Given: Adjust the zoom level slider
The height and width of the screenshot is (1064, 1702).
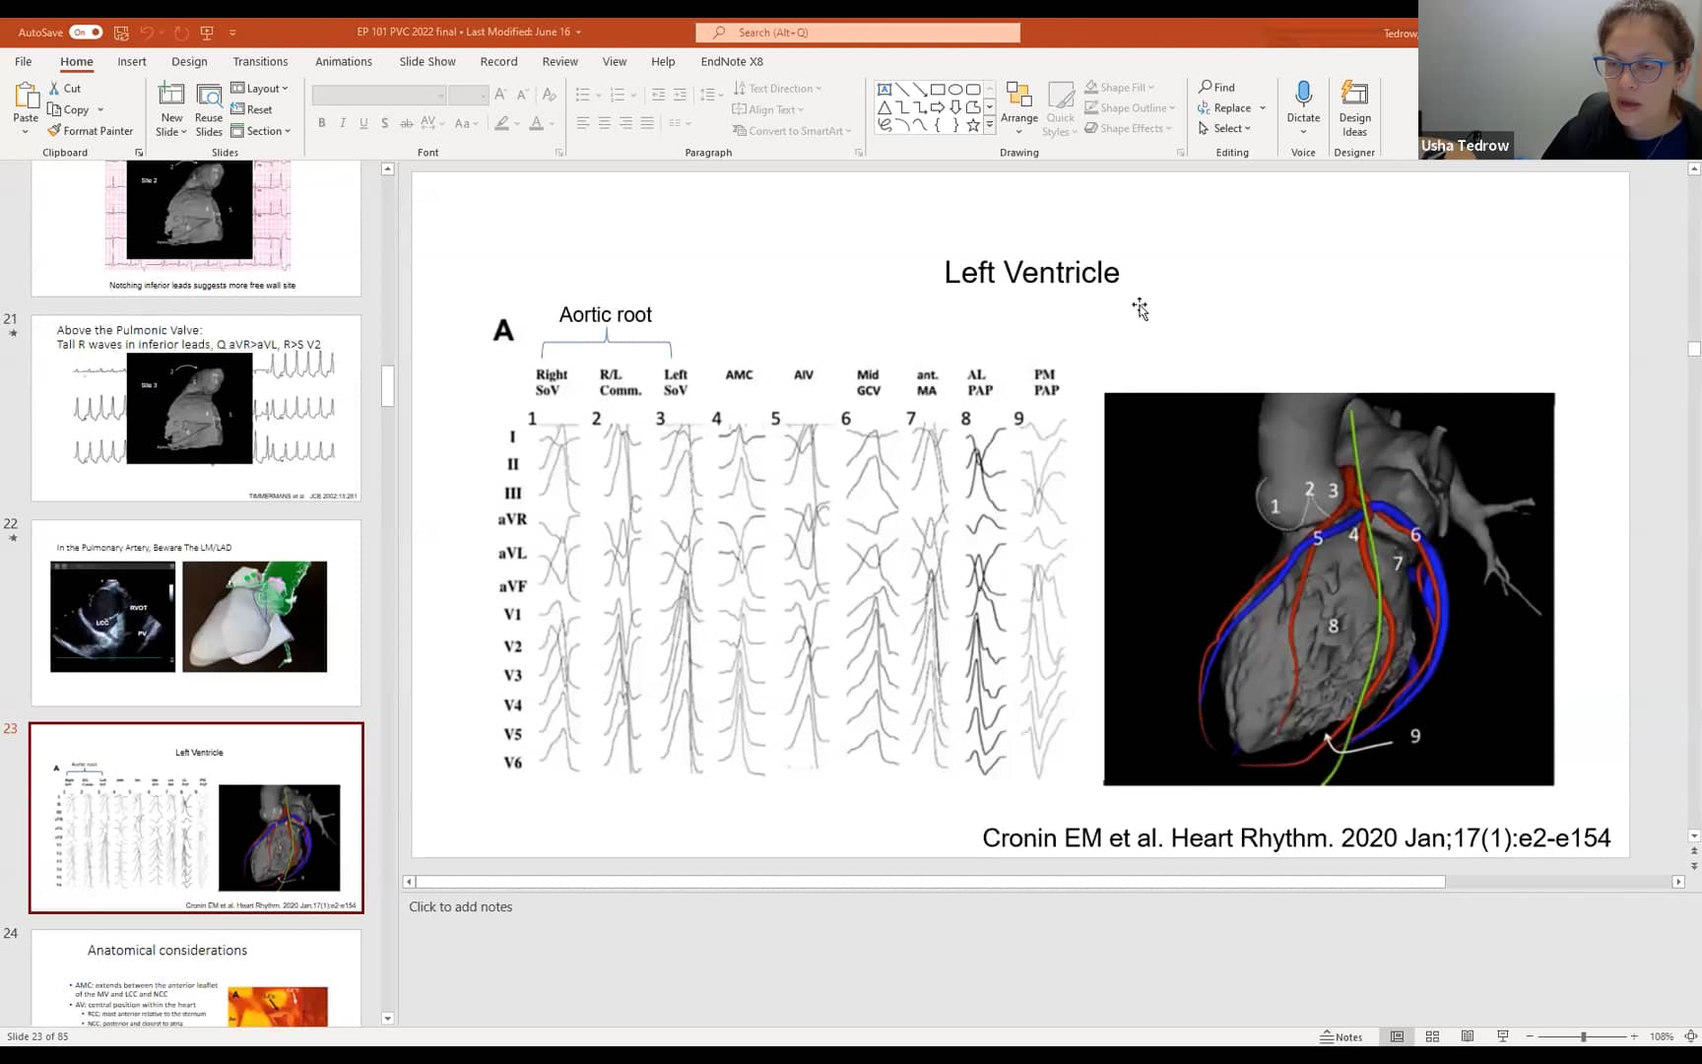Looking at the screenshot, I should click(1583, 1036).
